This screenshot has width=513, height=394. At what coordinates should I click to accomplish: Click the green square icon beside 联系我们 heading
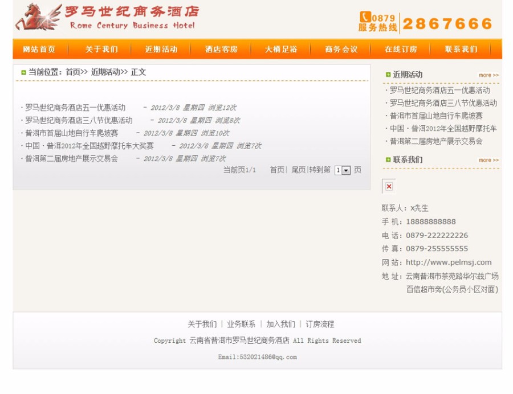tap(389, 160)
